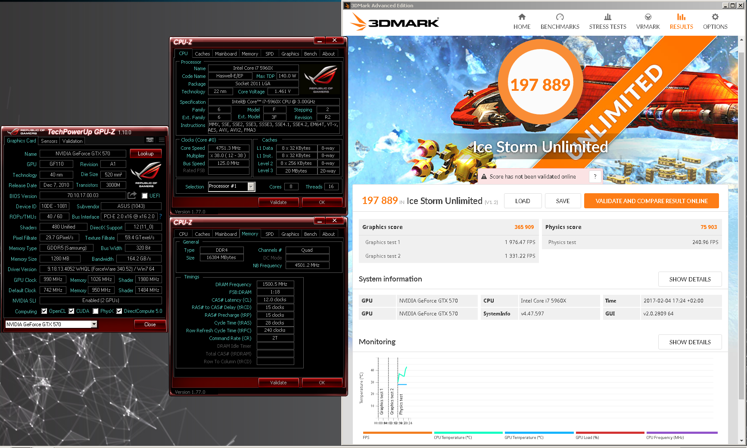Click the Physics score 75 903 value
747x448 pixels.
[709, 227]
